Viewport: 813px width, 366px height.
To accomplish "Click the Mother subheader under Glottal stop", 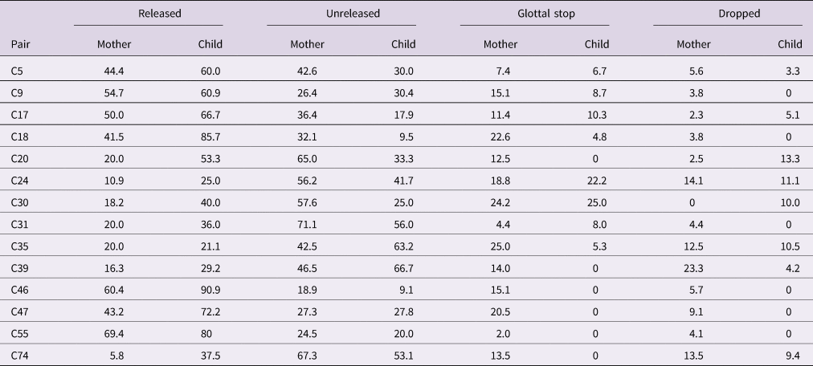I will [500, 44].
